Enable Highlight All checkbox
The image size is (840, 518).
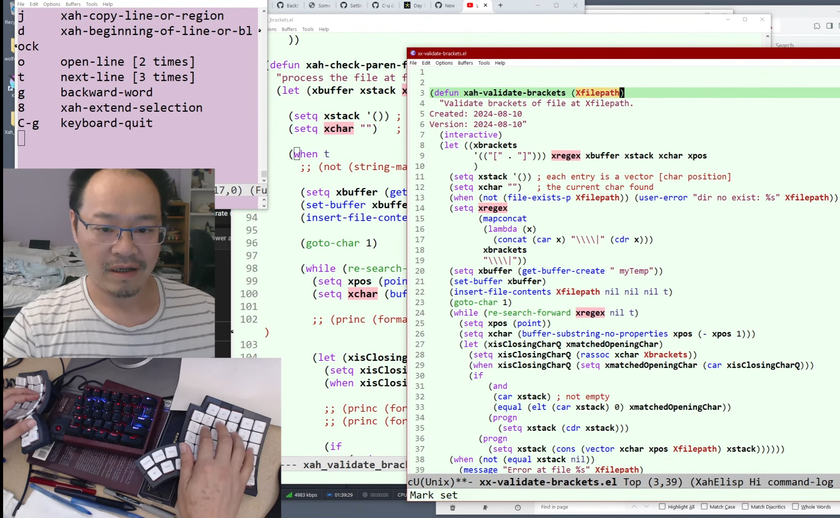[x=662, y=506]
